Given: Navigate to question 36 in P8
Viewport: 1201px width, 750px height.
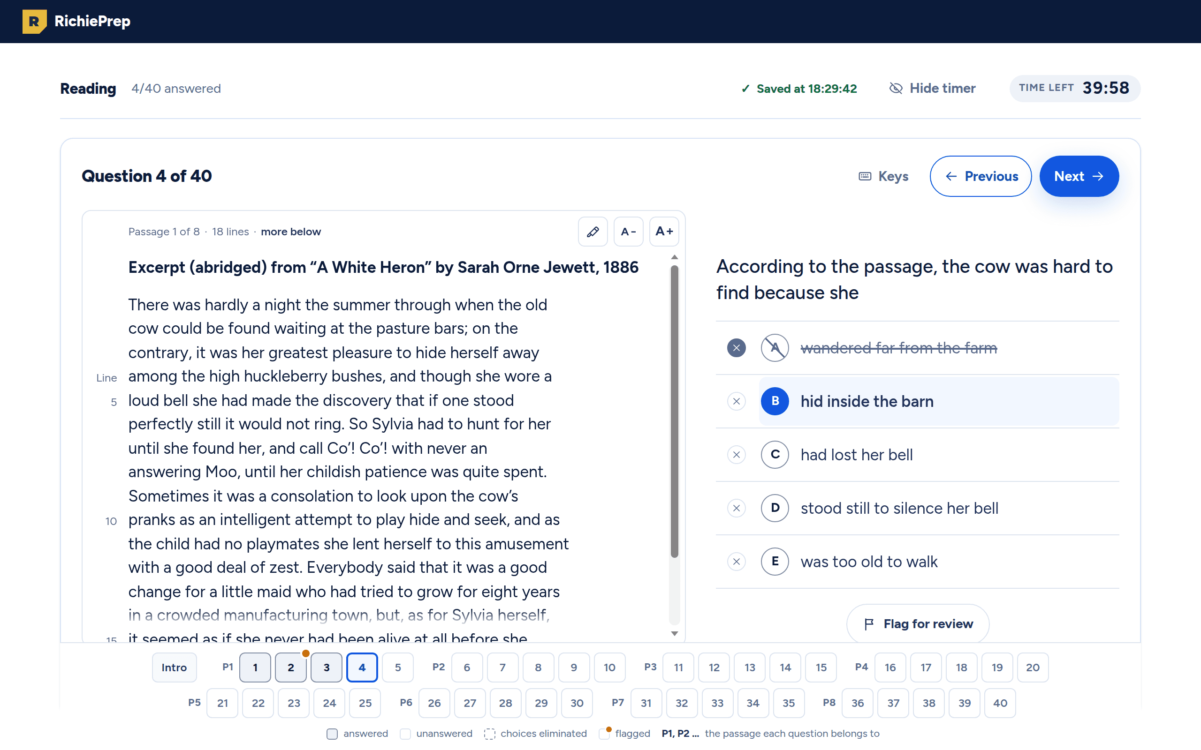Looking at the screenshot, I should pyautogui.click(x=858, y=703).
